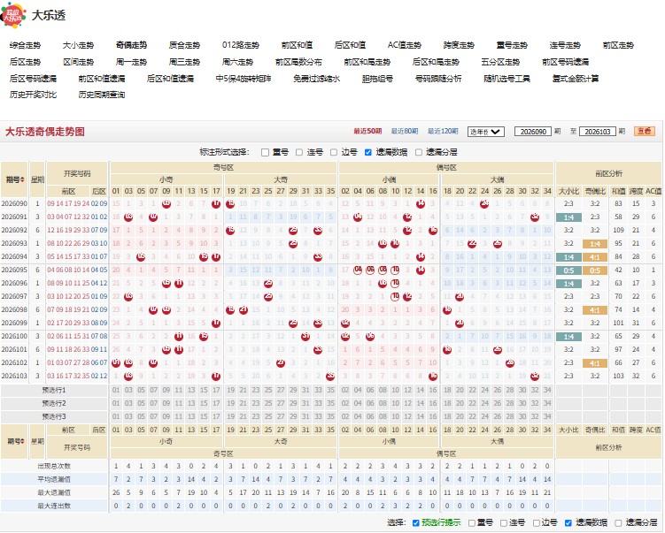This screenshot has height=533, width=665.
Task: Click the 出现总次数 statistics row label
Action: tap(54, 466)
